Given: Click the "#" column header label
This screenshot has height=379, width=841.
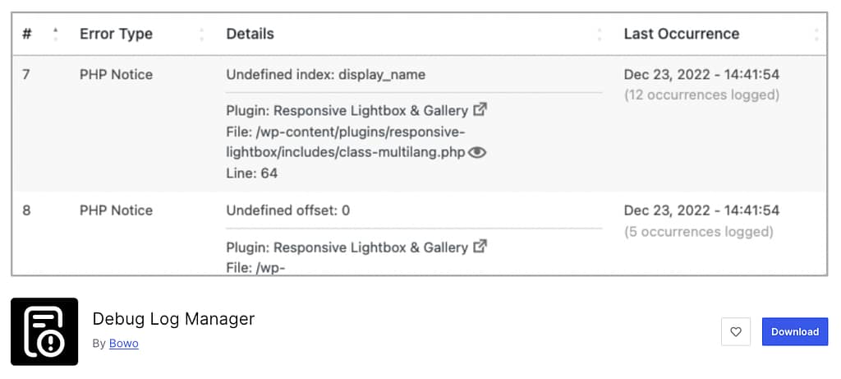Looking at the screenshot, I should click(27, 34).
